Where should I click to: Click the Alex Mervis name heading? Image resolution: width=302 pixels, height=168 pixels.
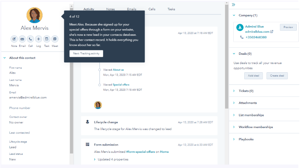coord(34,28)
